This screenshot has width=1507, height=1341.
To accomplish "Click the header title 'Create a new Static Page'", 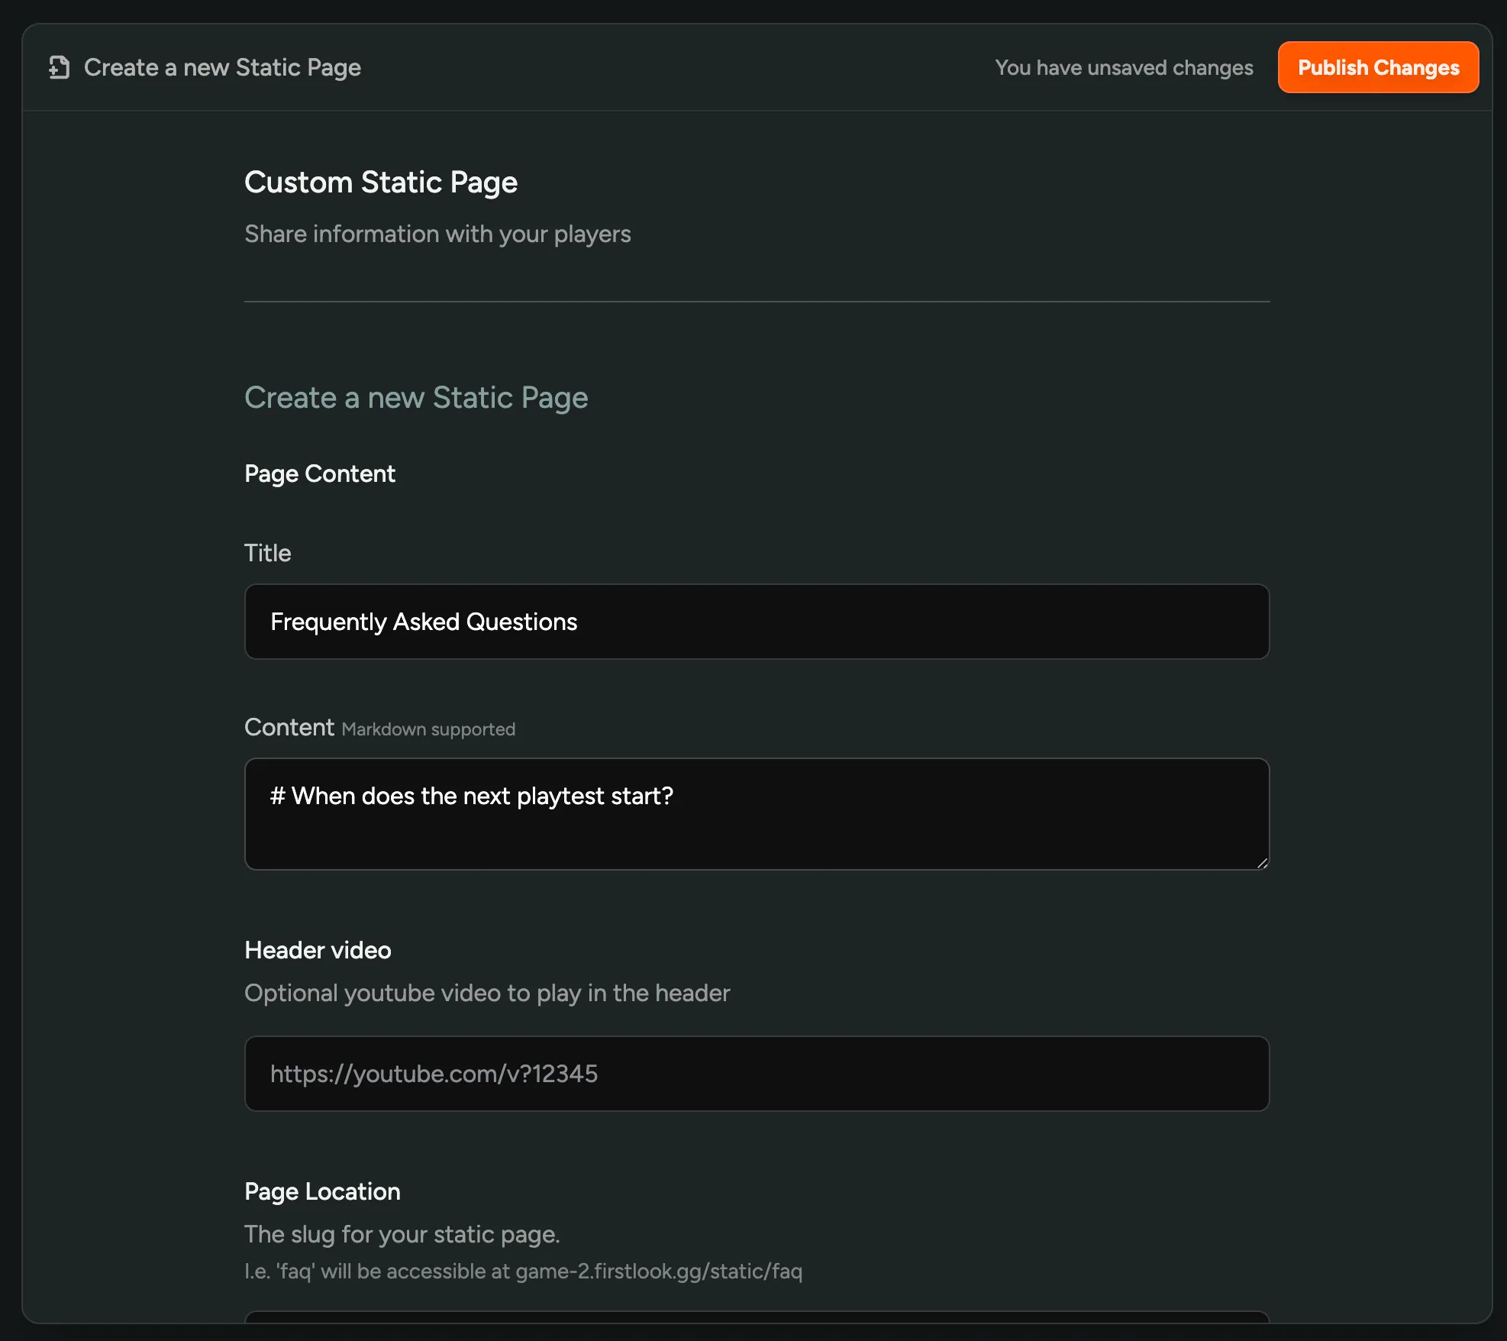I will click(222, 67).
